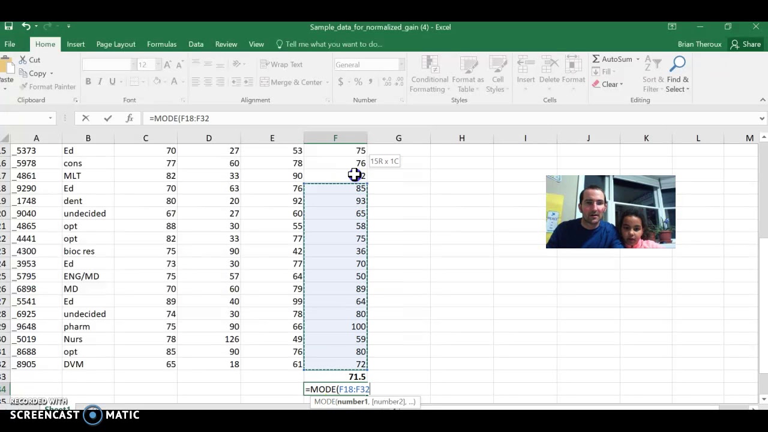Toggle Wrap Text
The width and height of the screenshot is (768, 432).
coord(281,64)
